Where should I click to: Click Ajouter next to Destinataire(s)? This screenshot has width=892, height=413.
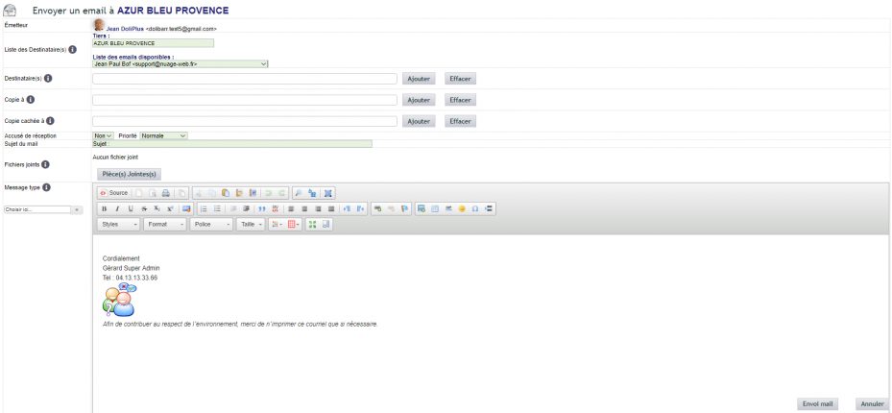419,79
